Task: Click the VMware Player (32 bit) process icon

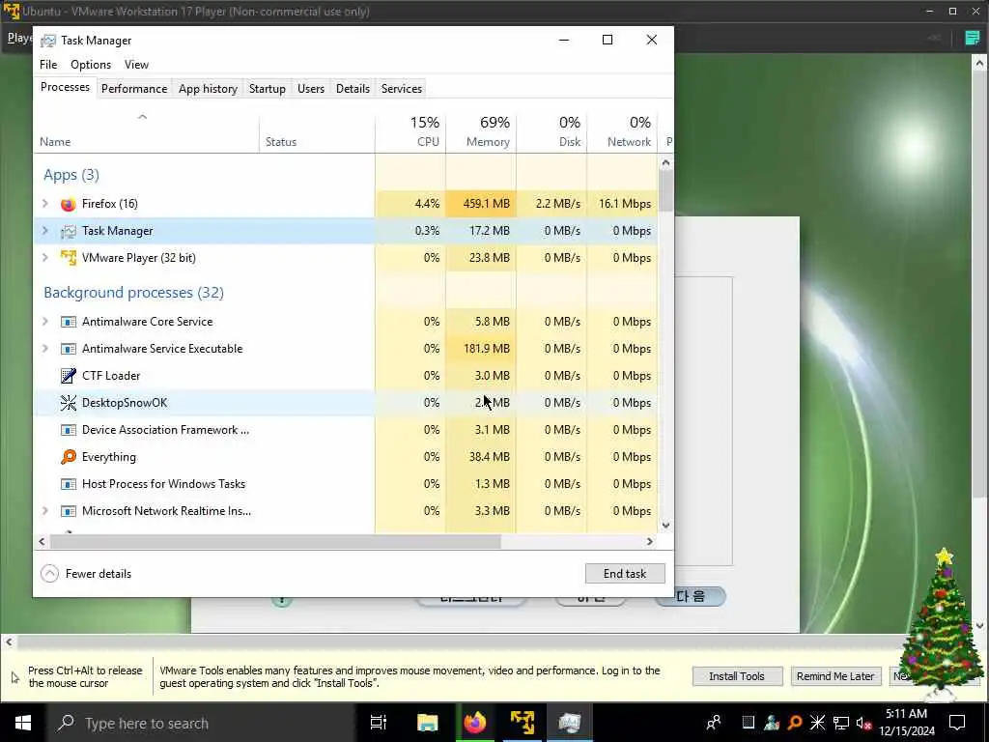Action: coord(69,258)
